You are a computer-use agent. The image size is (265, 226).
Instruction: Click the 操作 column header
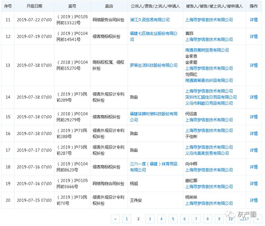coord(254,6)
